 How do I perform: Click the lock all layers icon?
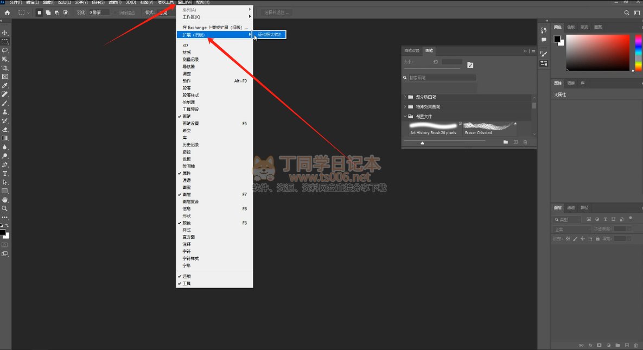597,238
